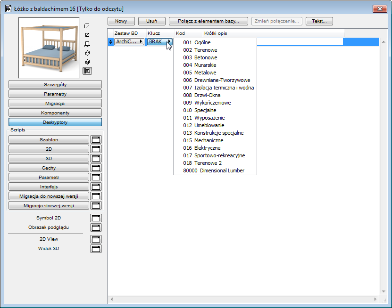Click the Tekst... button
Image resolution: width=392 pixels, height=308 pixels.
coord(319,21)
